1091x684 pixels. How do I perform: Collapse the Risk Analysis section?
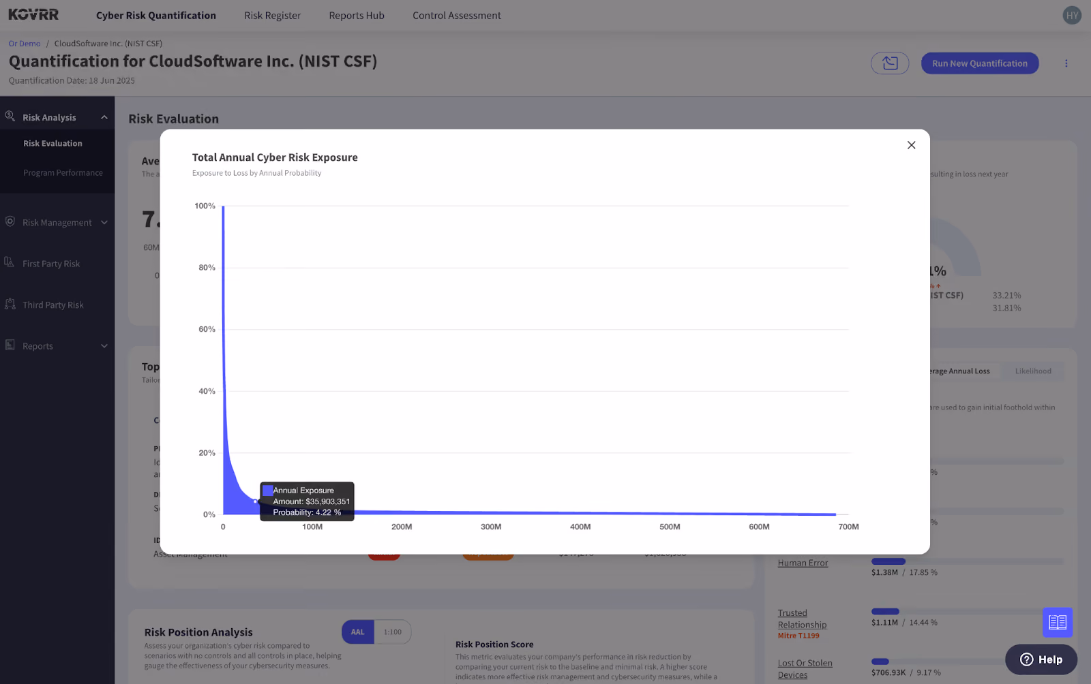click(x=104, y=117)
